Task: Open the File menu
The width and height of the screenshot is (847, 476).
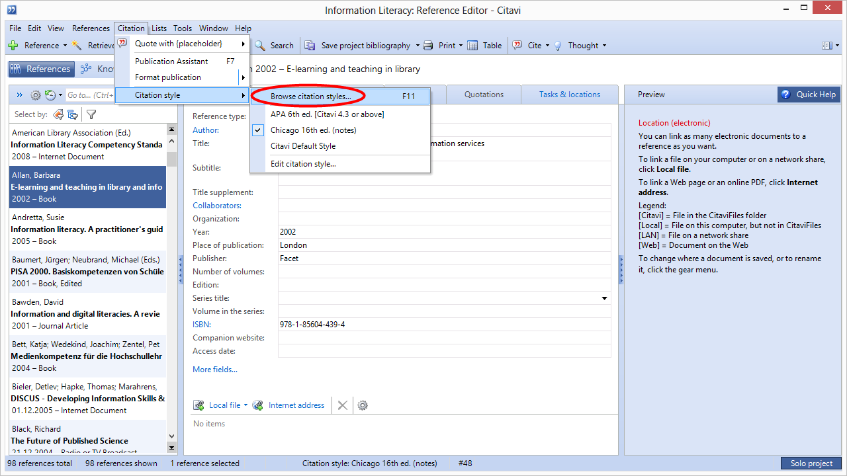Action: (15, 28)
